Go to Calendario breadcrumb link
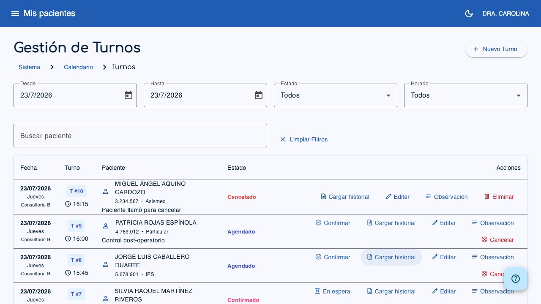Screen dimensions: 541x304 click(78, 67)
